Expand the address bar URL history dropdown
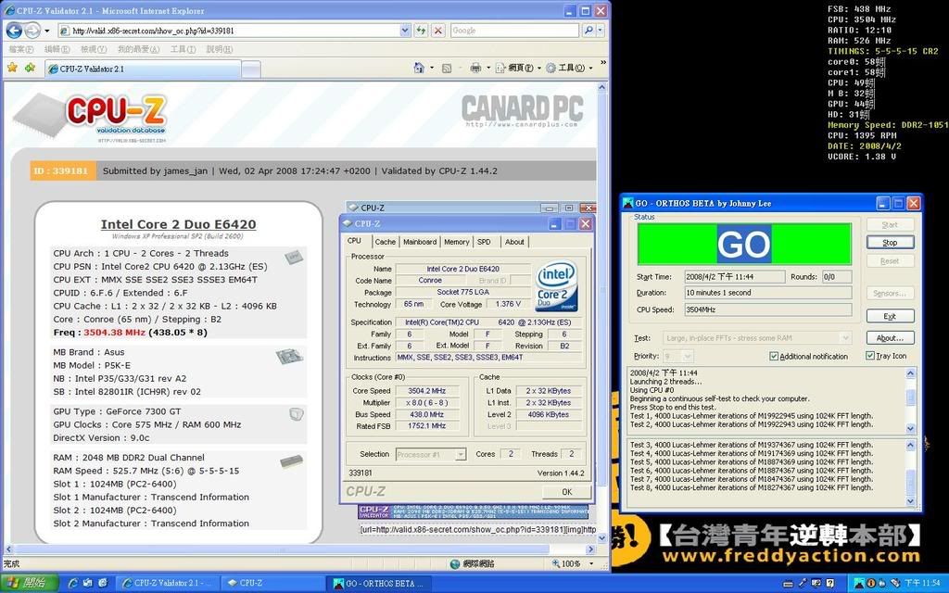 coord(405,31)
